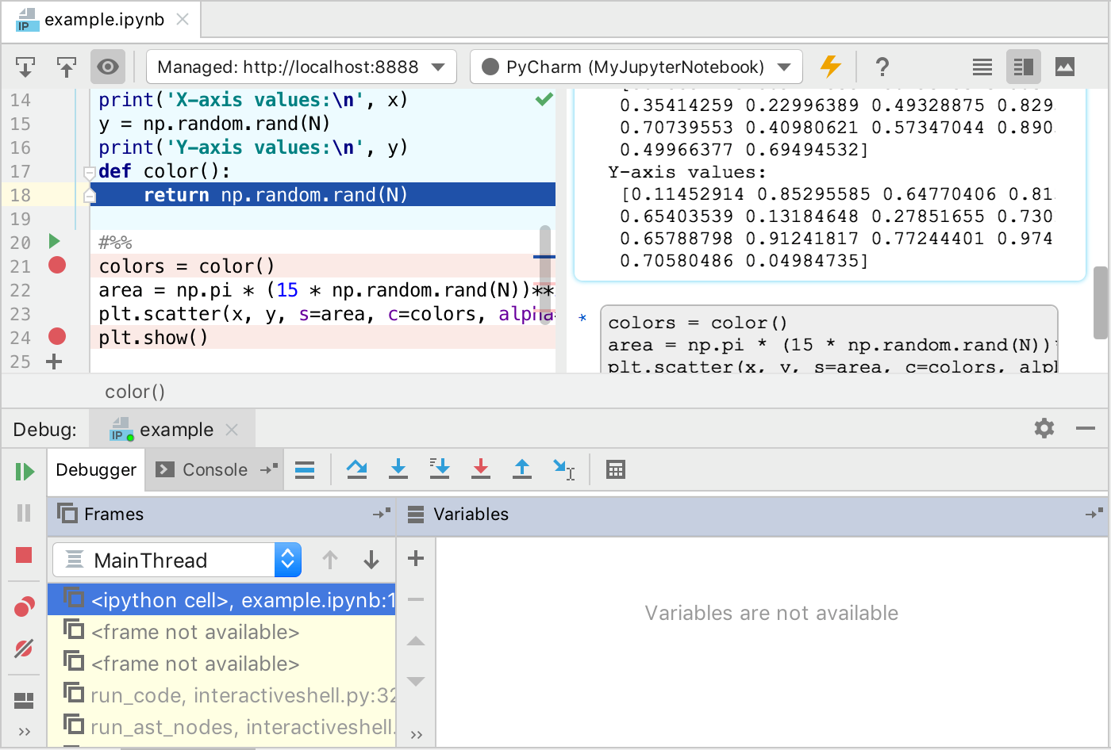Open the debugger settings gear
The width and height of the screenshot is (1111, 750).
point(1044,428)
